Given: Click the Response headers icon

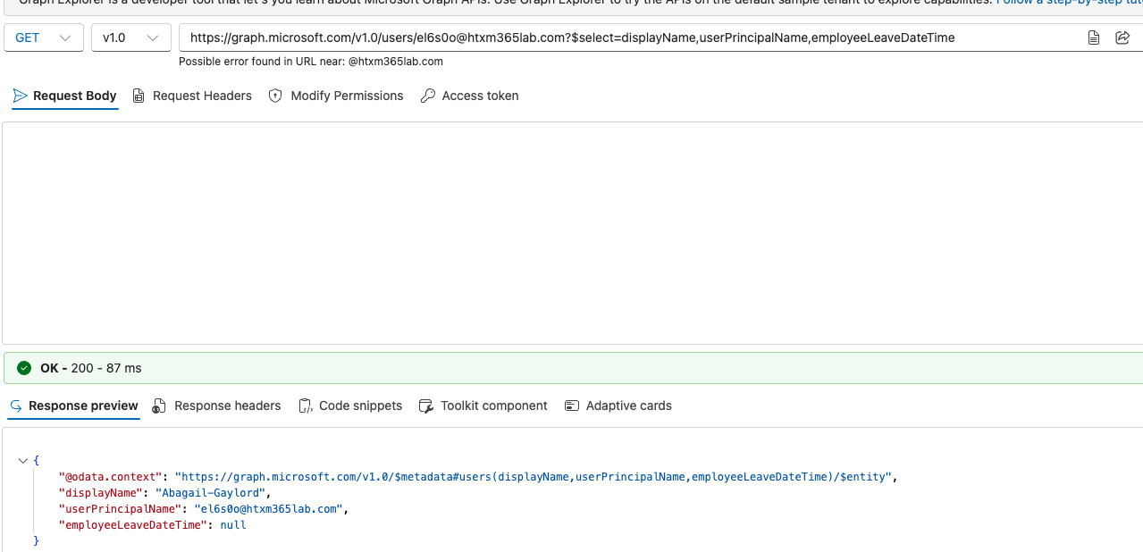Looking at the screenshot, I should point(159,406).
